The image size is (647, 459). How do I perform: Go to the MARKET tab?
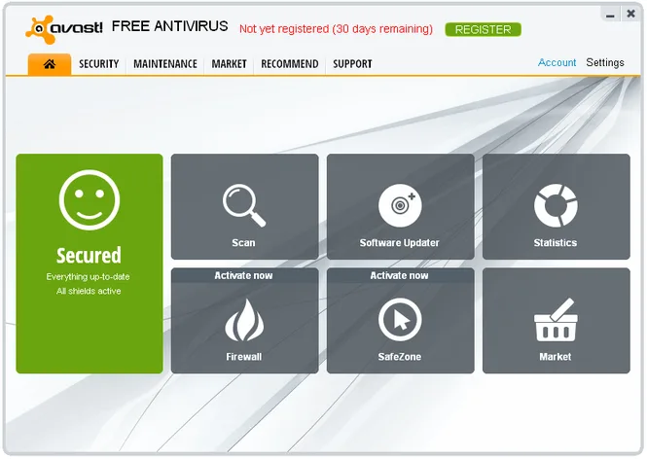click(x=229, y=64)
